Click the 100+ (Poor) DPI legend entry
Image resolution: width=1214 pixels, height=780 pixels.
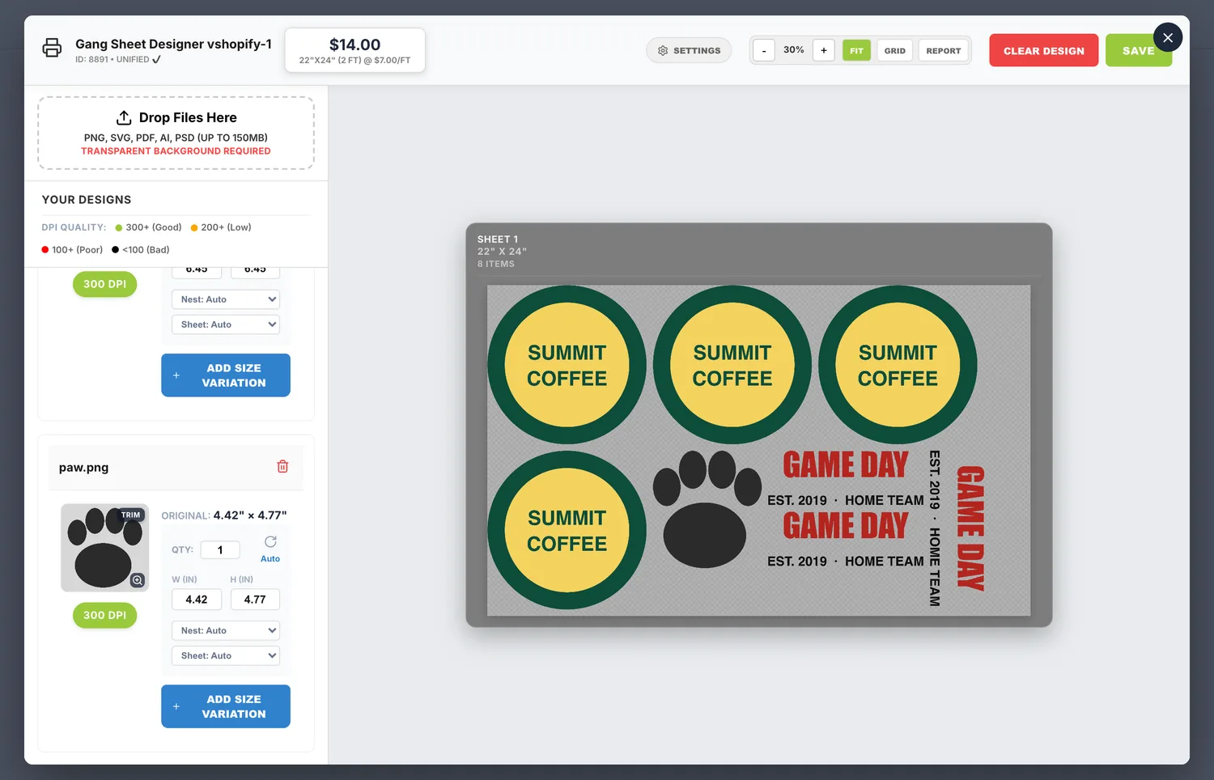point(72,250)
